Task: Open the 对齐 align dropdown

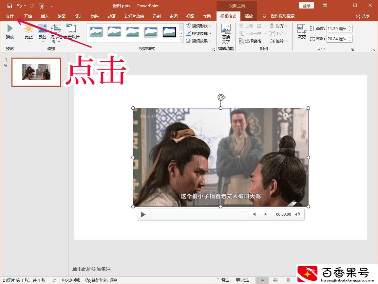Action: 279,26
